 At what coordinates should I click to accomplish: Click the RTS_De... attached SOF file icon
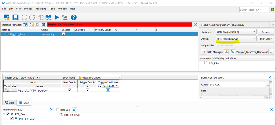[206, 63]
